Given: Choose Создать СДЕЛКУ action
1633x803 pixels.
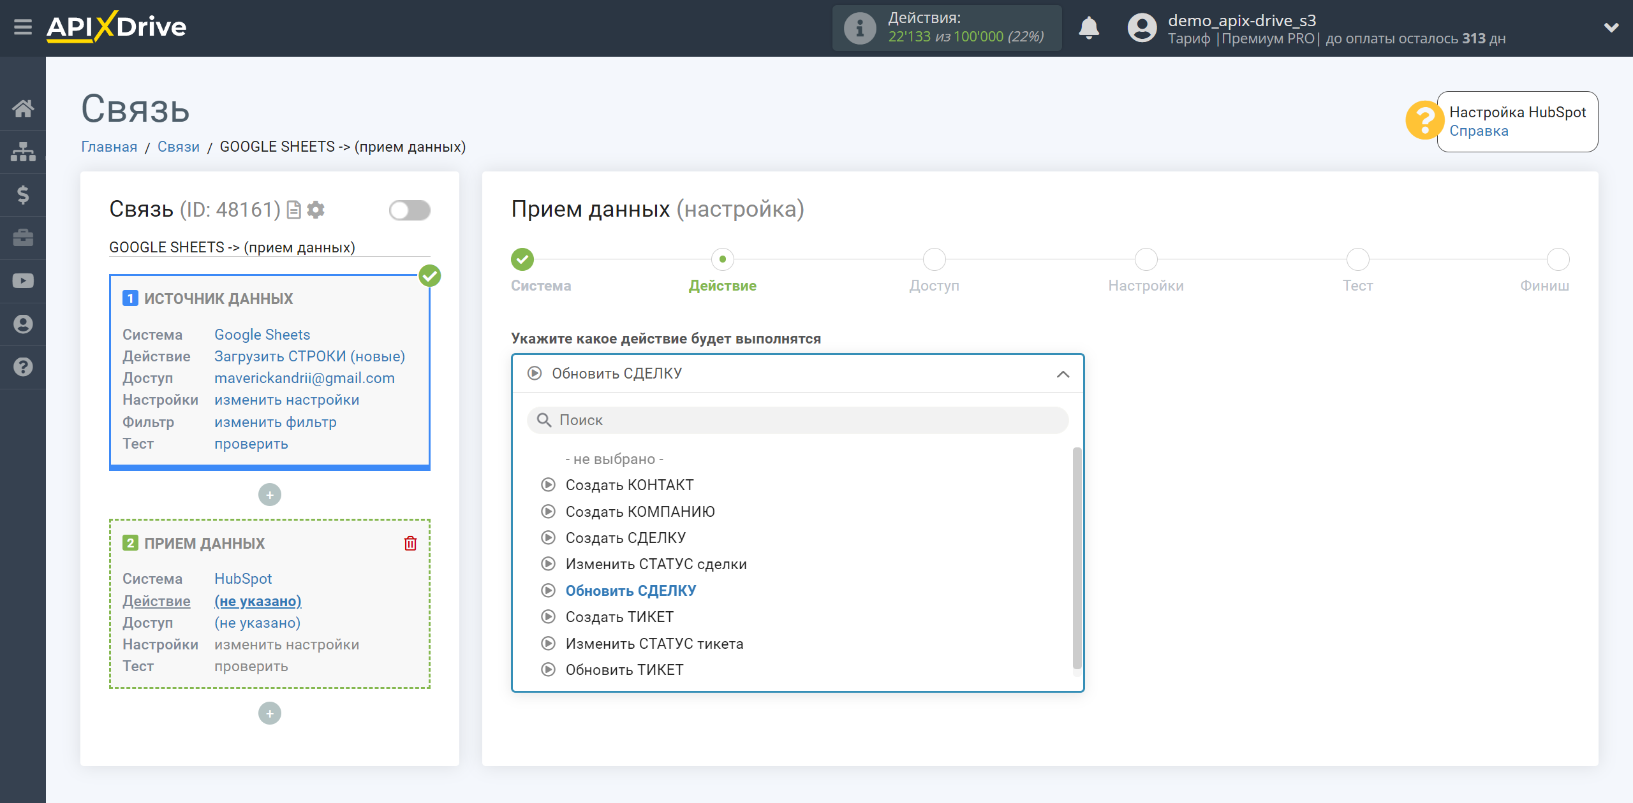Looking at the screenshot, I should click(626, 538).
